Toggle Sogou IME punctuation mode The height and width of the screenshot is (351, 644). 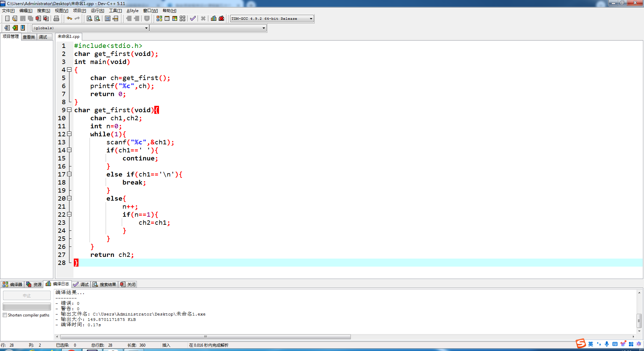[x=599, y=344]
